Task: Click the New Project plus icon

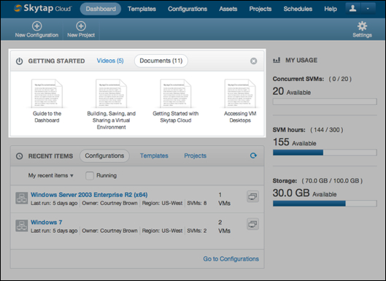Action: (81, 26)
